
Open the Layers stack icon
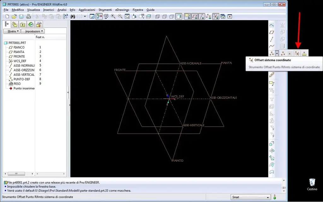coord(149,16)
